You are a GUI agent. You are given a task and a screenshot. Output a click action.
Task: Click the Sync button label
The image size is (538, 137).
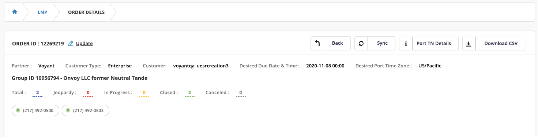click(382, 43)
